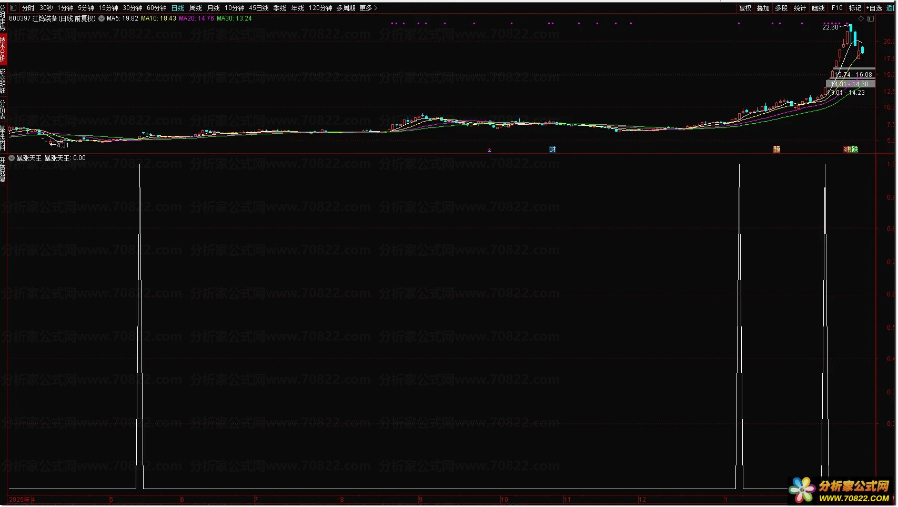Toggle the side panel icon in chart corner

[x=871, y=18]
